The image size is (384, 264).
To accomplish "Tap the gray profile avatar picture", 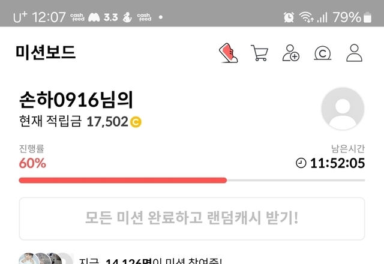I will (x=343, y=109).
